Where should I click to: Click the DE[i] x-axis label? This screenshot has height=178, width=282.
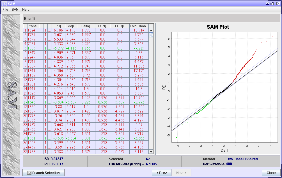coord(224,150)
